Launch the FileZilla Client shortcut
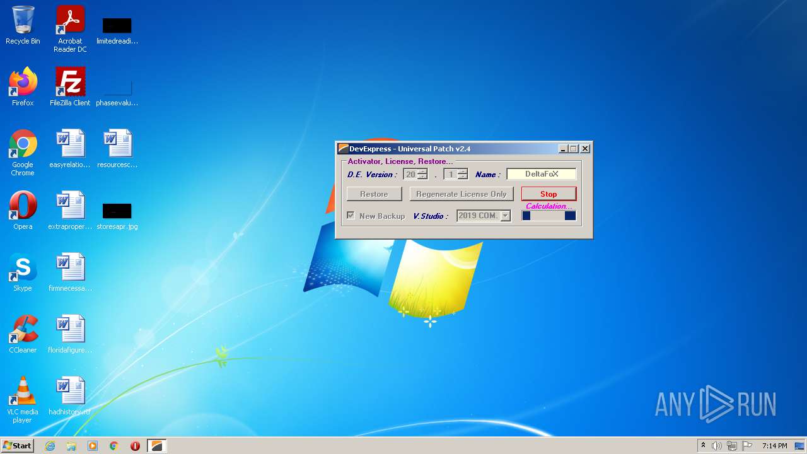 coord(70,86)
